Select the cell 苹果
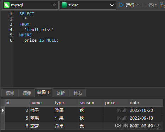 (42, 118)
